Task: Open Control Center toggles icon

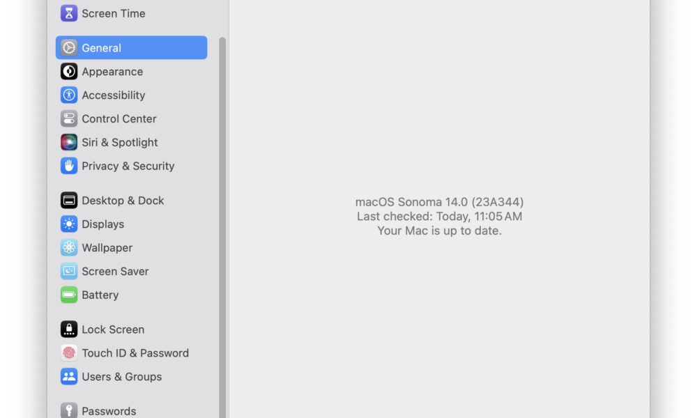Action: [x=69, y=118]
